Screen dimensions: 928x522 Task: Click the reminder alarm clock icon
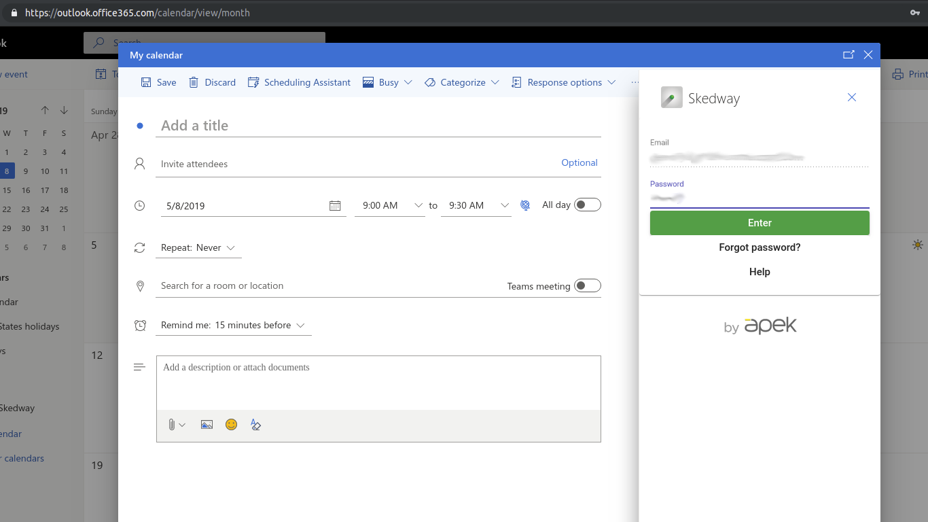(140, 326)
